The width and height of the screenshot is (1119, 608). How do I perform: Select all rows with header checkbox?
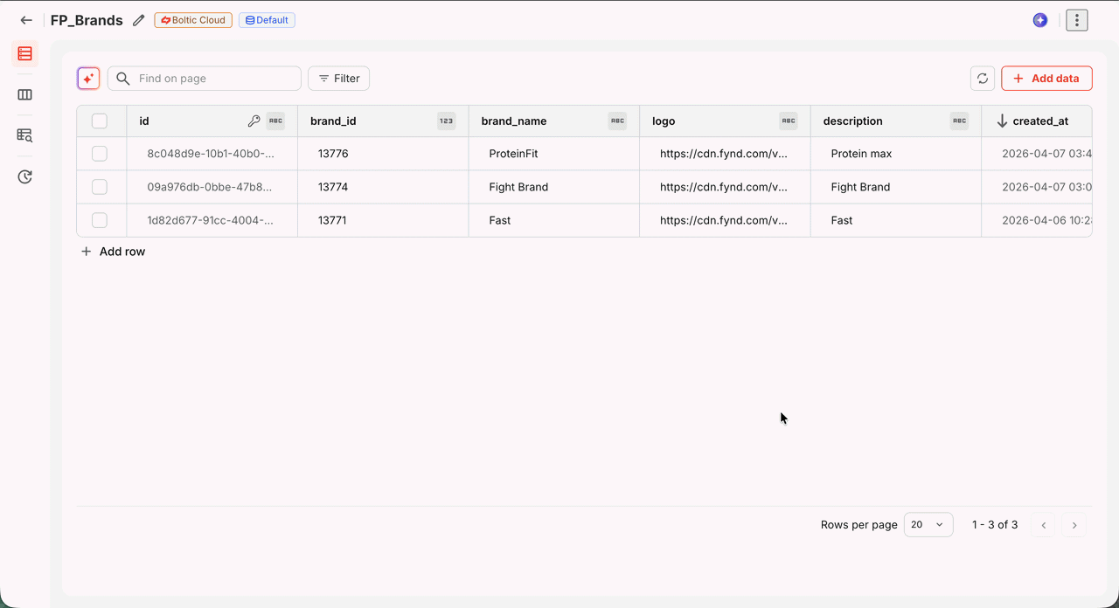click(x=100, y=121)
